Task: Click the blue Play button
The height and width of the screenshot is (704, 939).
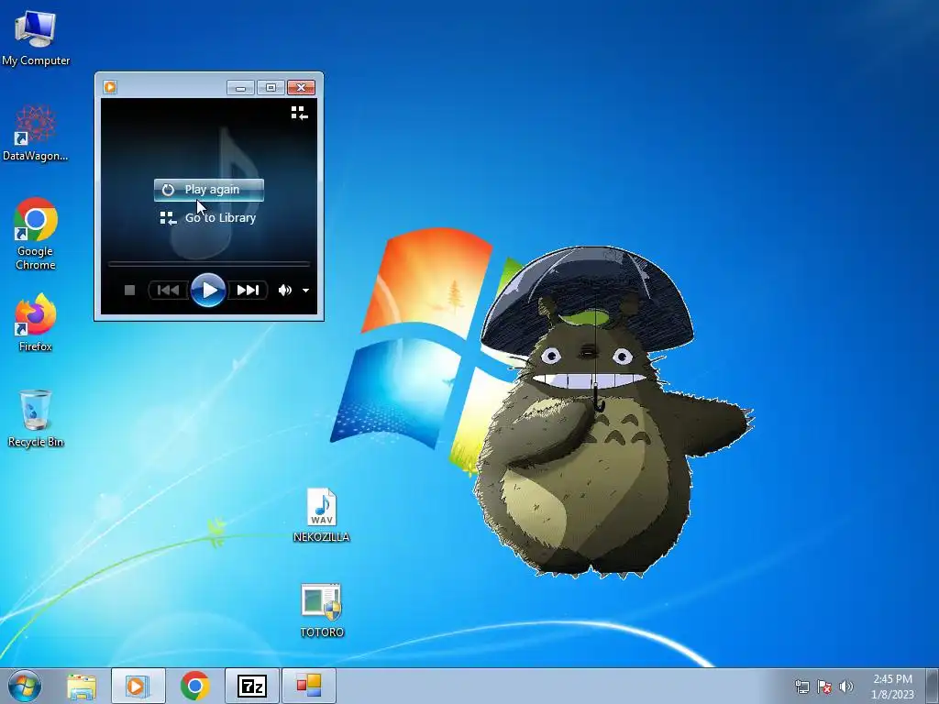Action: (208, 291)
